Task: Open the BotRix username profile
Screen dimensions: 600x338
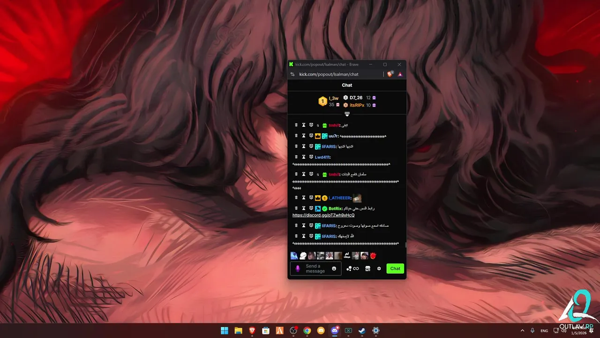Action: pos(335,208)
